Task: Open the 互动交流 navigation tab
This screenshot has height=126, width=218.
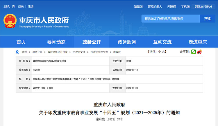Action: (162, 42)
